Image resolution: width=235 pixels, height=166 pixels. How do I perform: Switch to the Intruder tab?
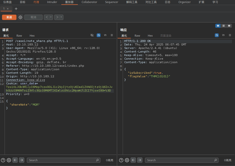click(x=52, y=2)
